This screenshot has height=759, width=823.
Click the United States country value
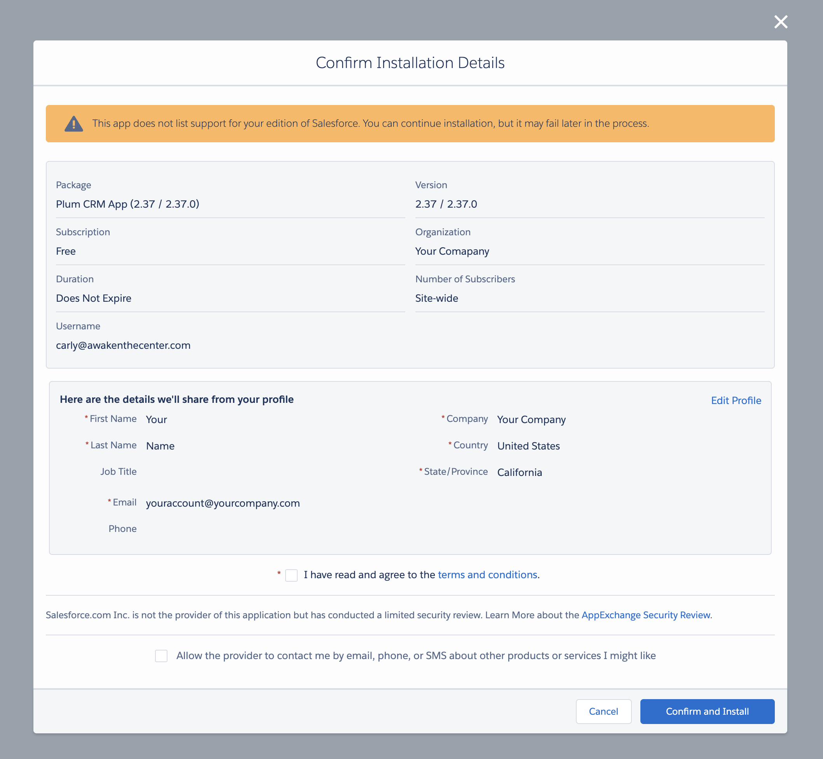(528, 446)
